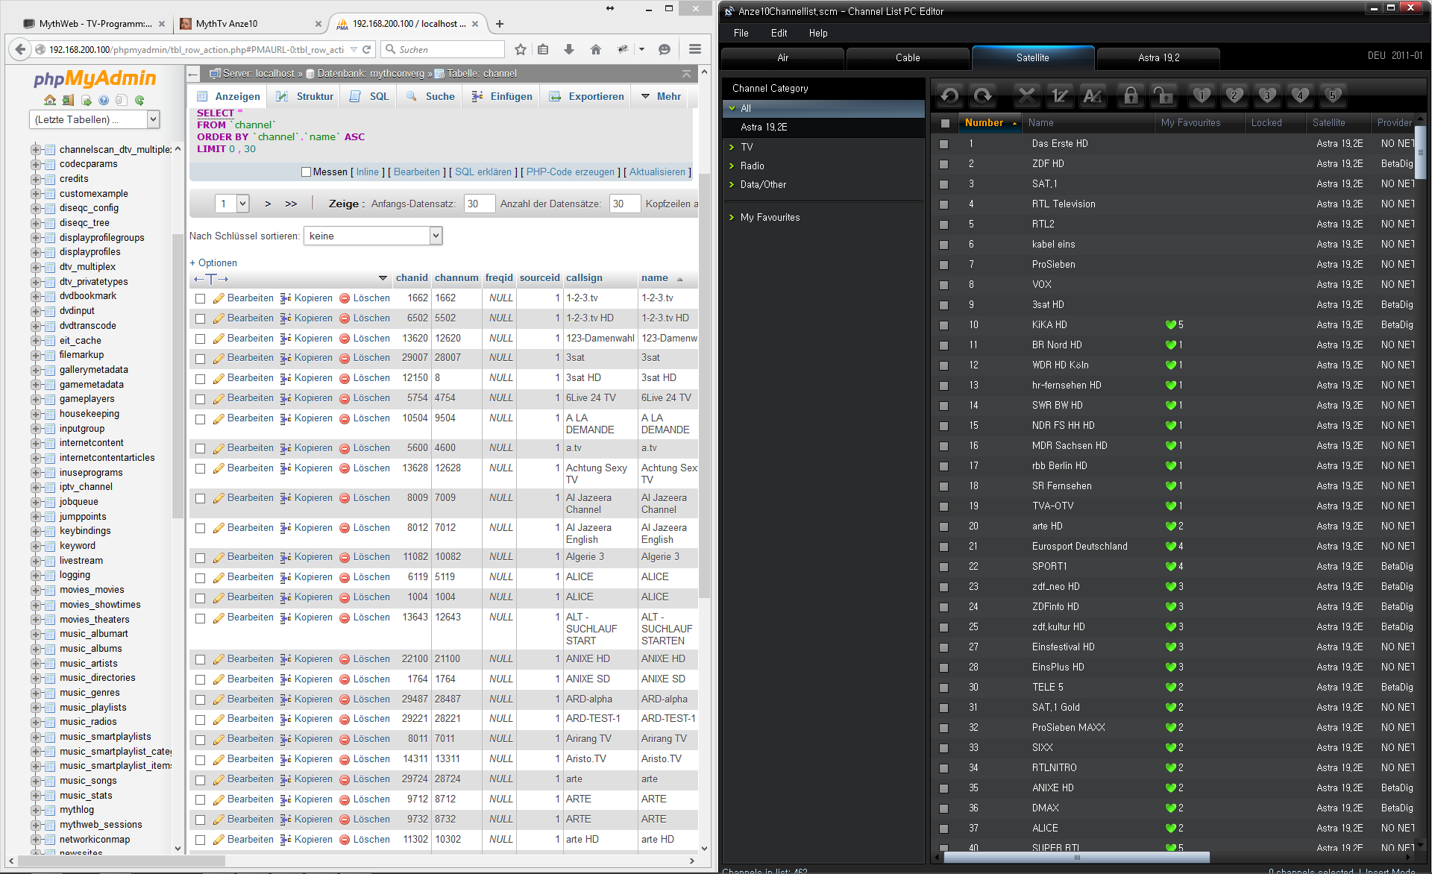The image size is (1432, 874).
Task: Click the lock channel padlock icon
Action: [1131, 95]
